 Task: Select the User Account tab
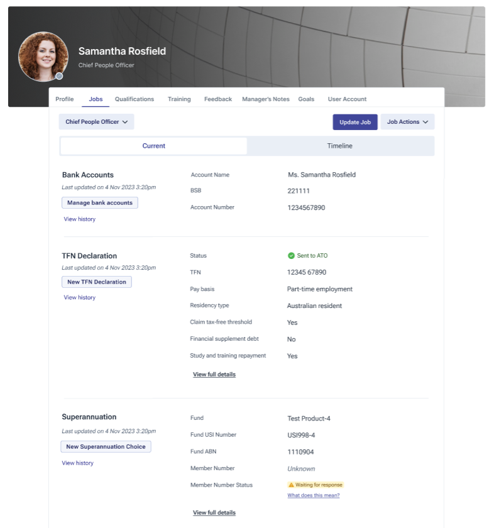pos(347,99)
